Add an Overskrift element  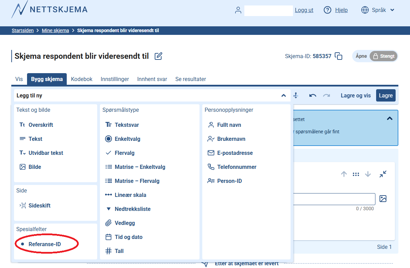[x=36, y=125]
